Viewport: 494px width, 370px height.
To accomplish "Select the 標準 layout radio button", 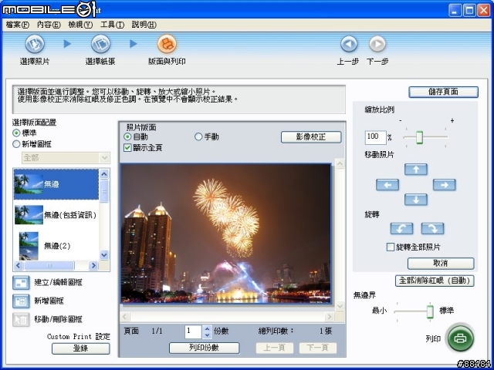I will (x=16, y=133).
